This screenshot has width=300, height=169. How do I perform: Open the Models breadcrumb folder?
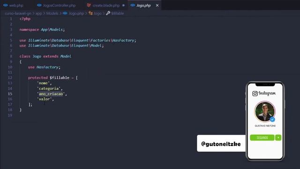point(52,14)
